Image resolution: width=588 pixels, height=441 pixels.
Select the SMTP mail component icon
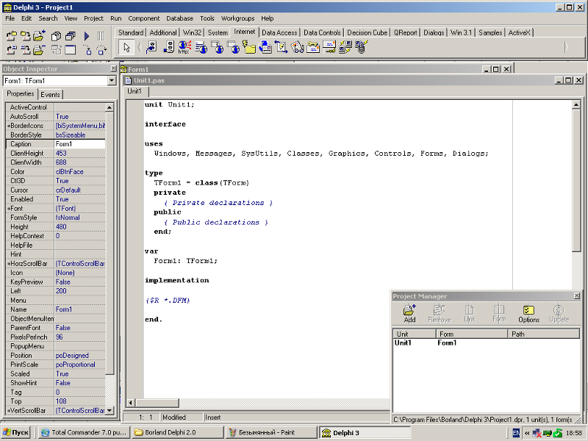[329, 47]
